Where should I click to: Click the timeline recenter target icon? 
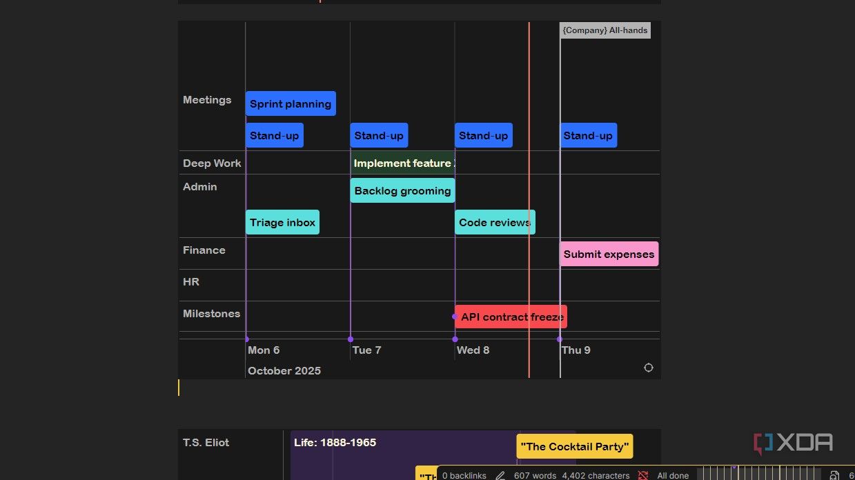(x=648, y=368)
